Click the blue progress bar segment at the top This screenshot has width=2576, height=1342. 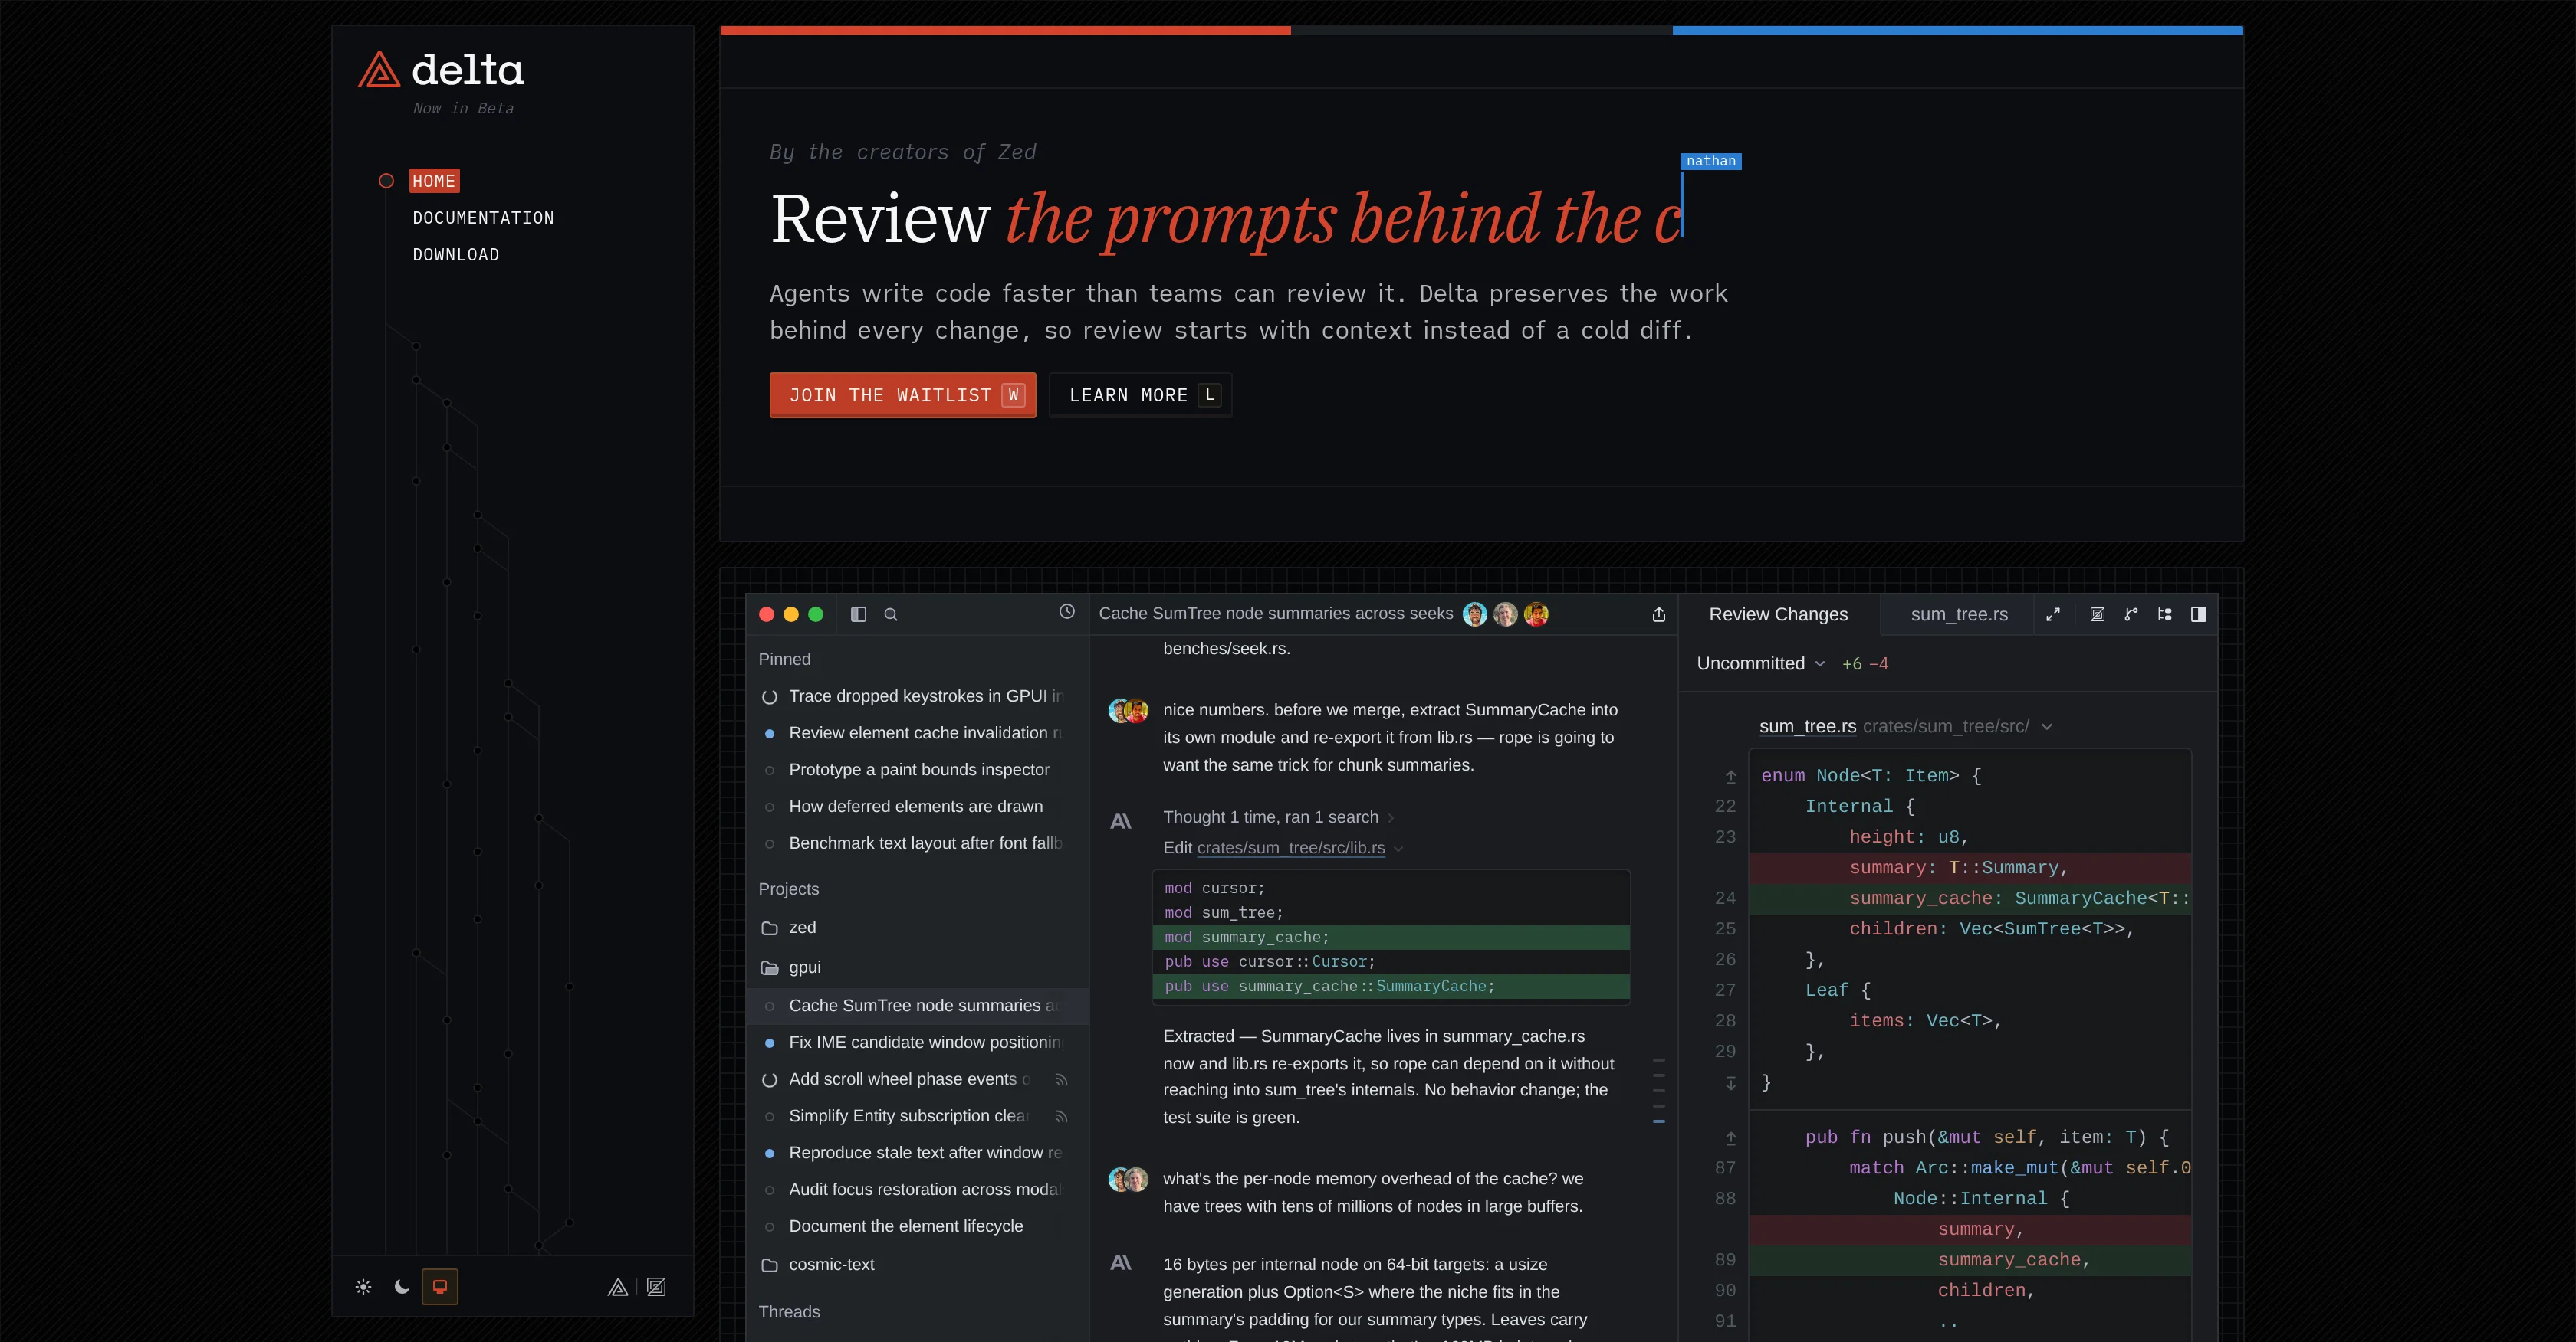click(1957, 31)
